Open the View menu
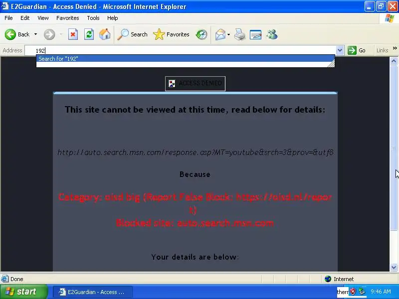The height and width of the screenshot is (299, 399). (x=43, y=18)
